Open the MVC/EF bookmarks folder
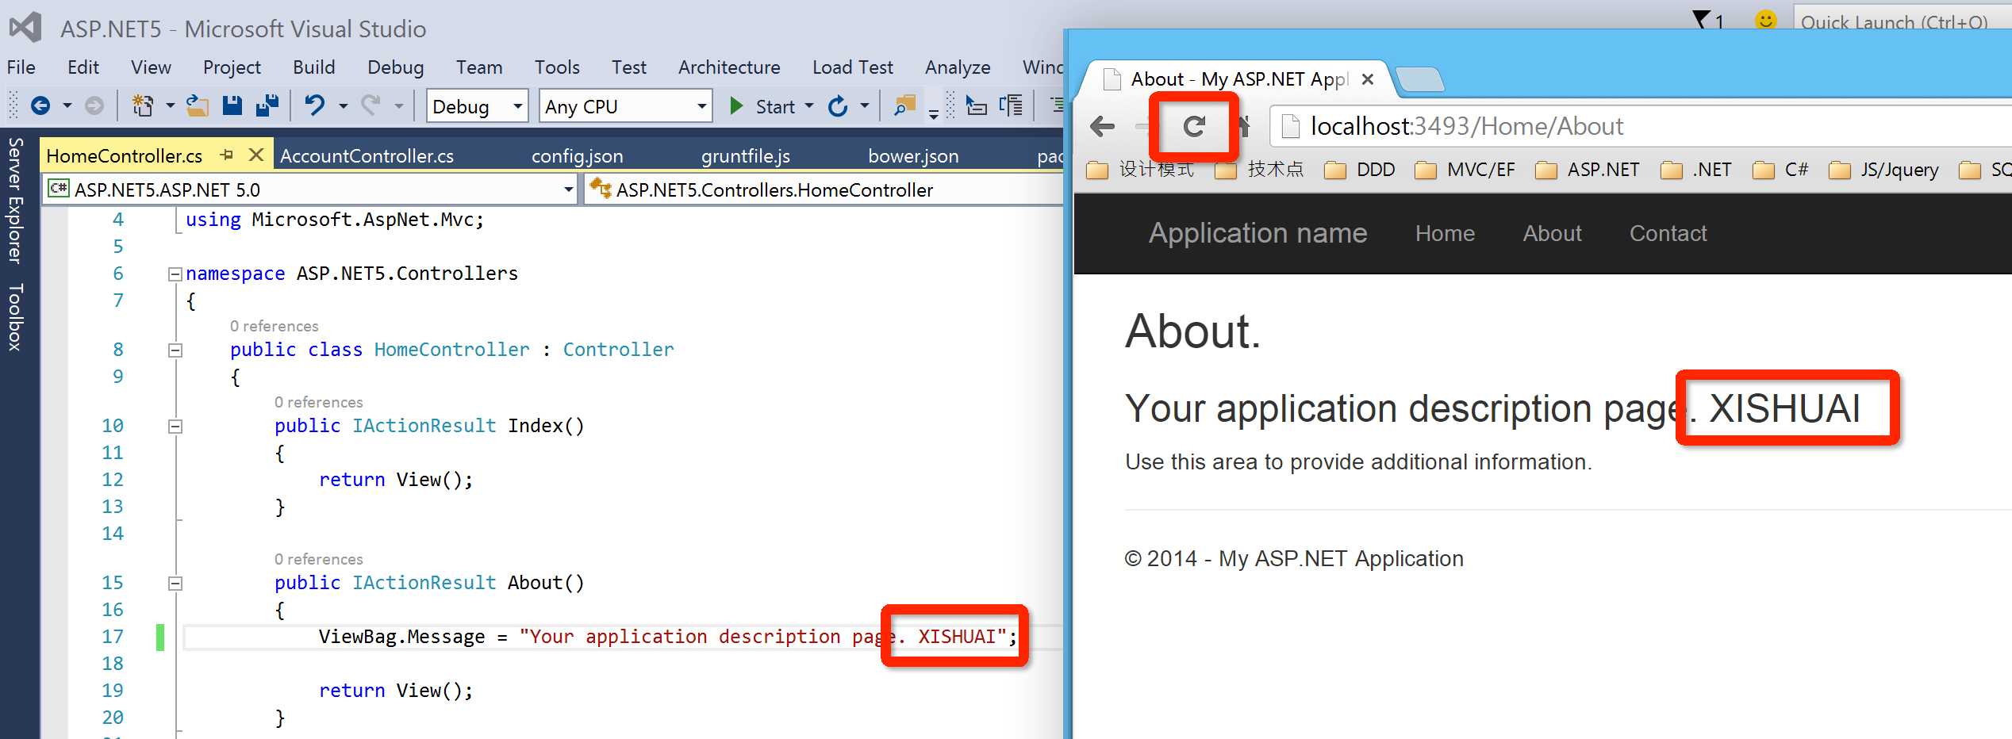 (1465, 170)
